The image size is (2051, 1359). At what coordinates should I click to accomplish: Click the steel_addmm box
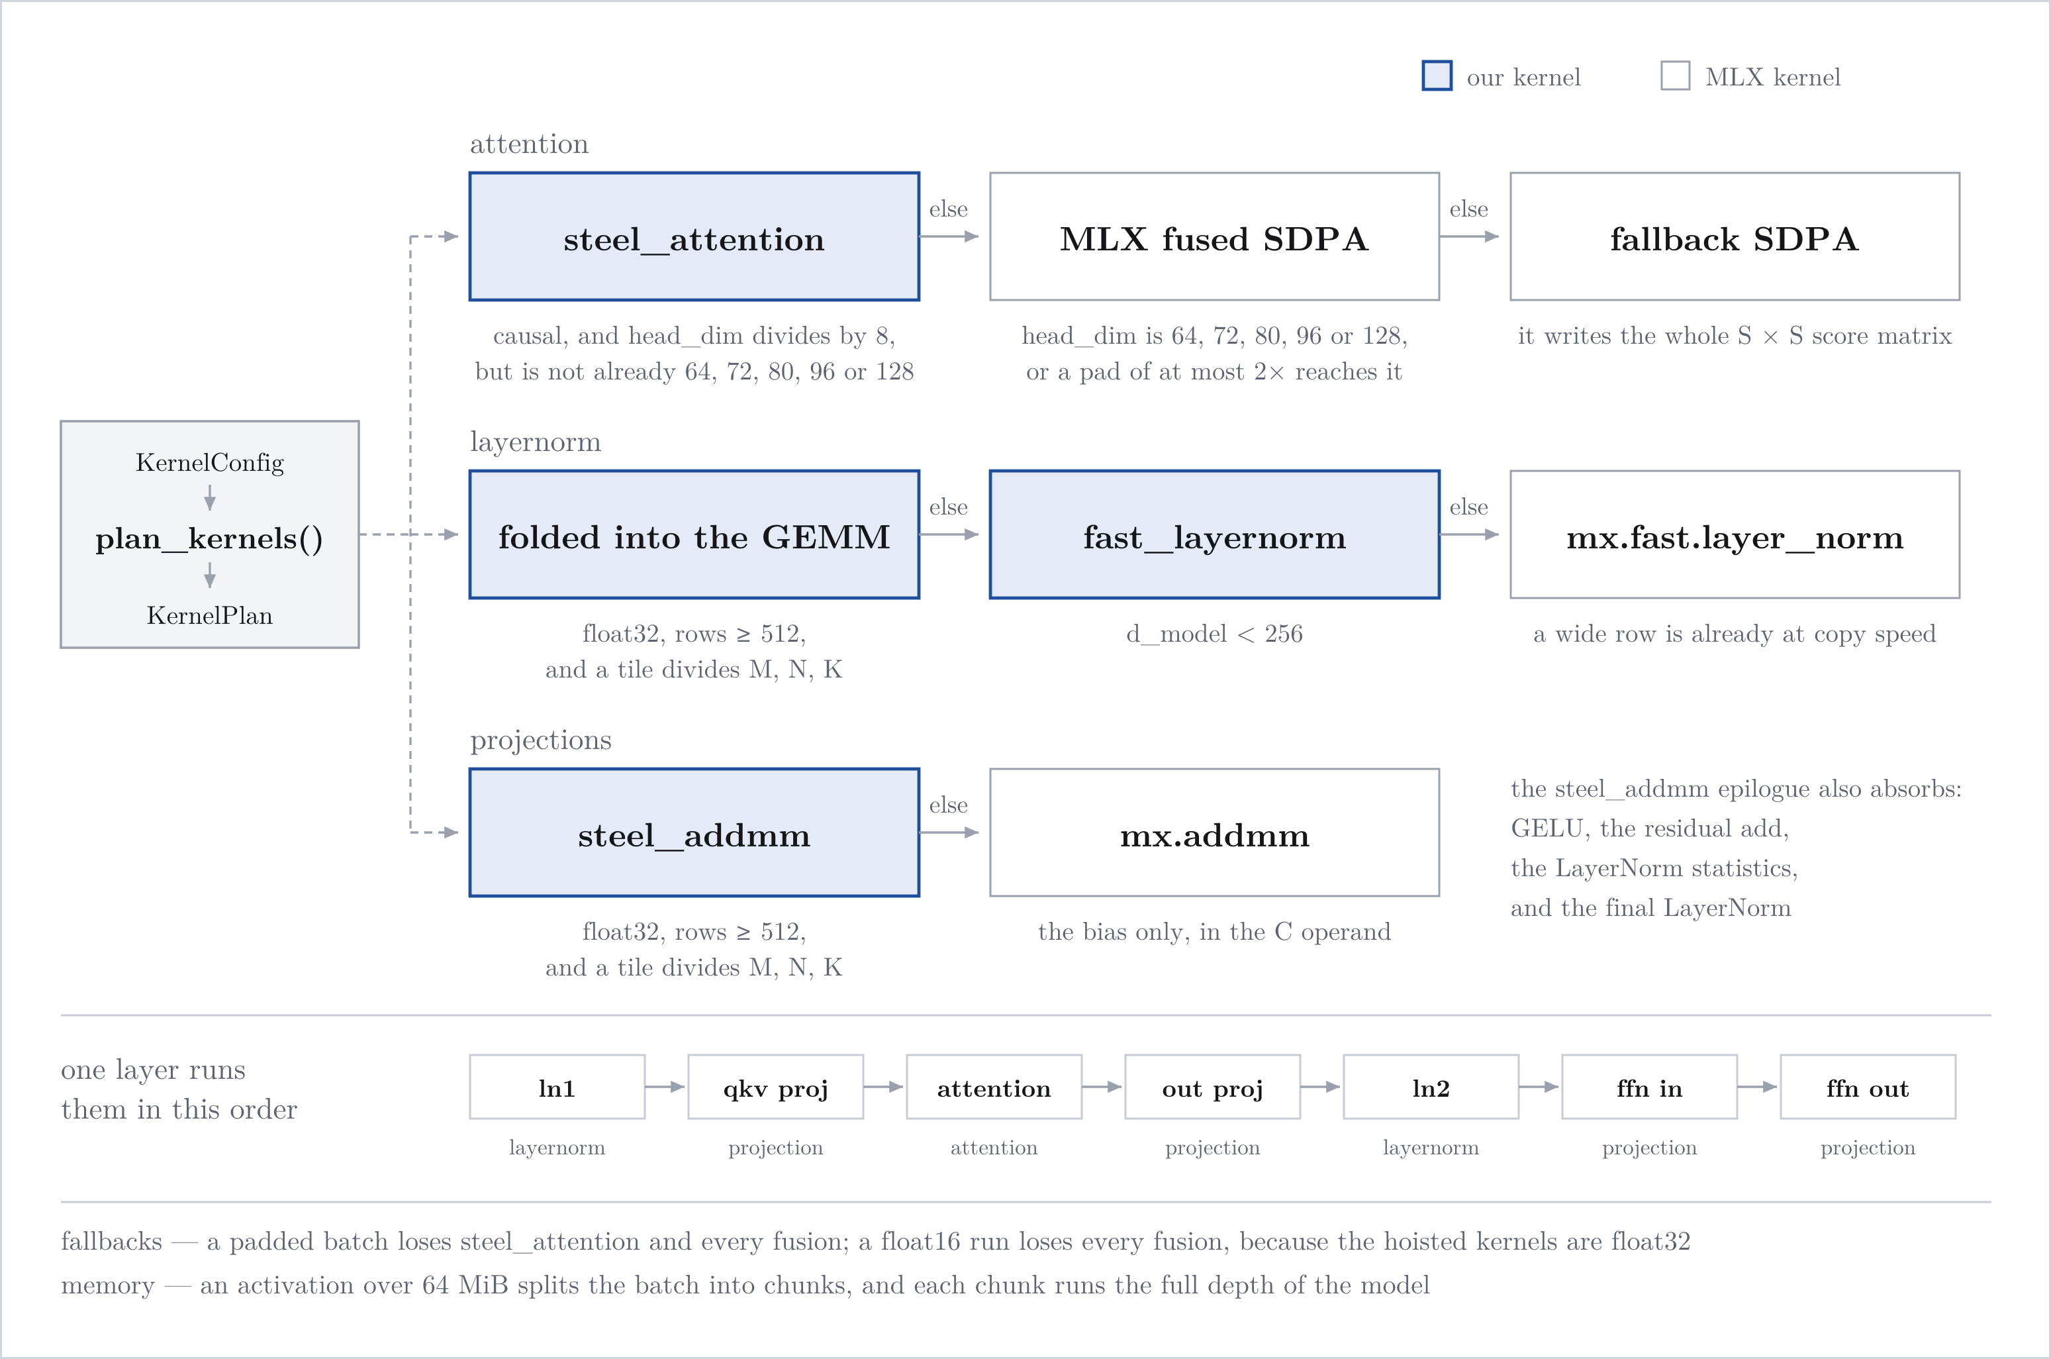point(694,833)
